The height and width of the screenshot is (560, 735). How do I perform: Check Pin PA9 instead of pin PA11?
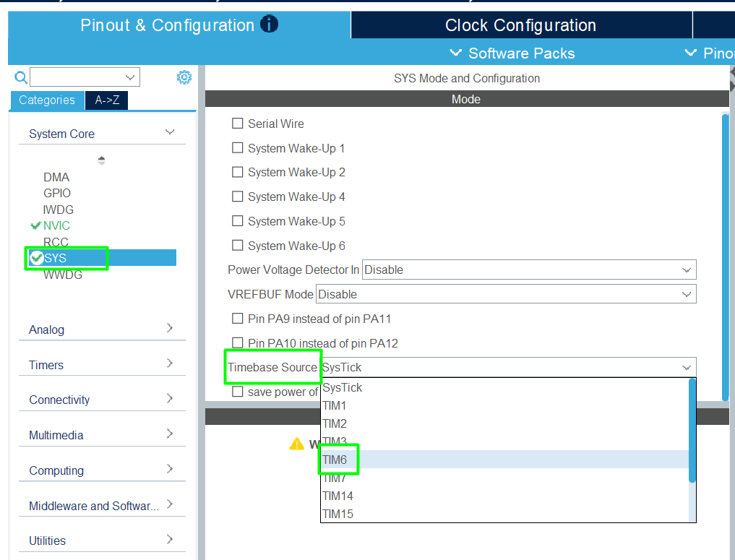237,319
